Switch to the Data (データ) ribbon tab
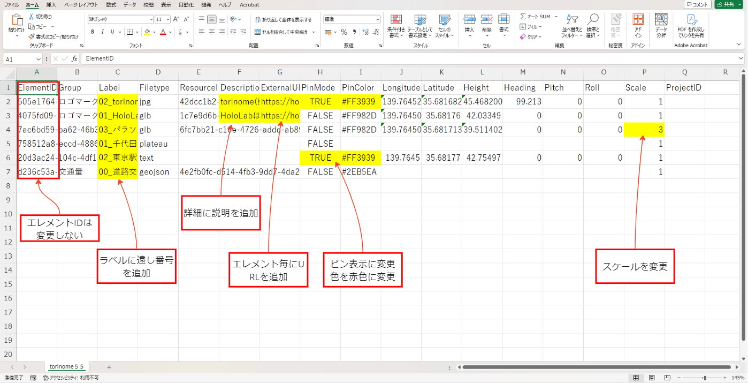Image resolution: width=748 pixels, height=383 pixels. coord(129,5)
